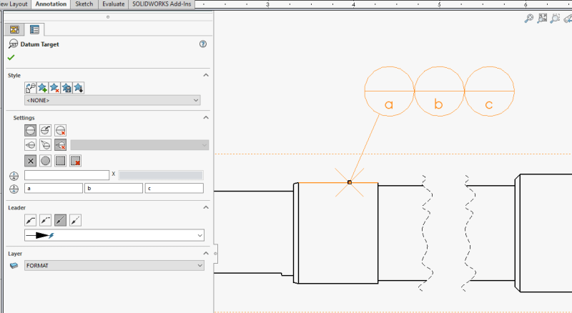Select movable datum target horizontal option
Image resolution: width=572 pixels, height=313 pixels.
pos(30,145)
